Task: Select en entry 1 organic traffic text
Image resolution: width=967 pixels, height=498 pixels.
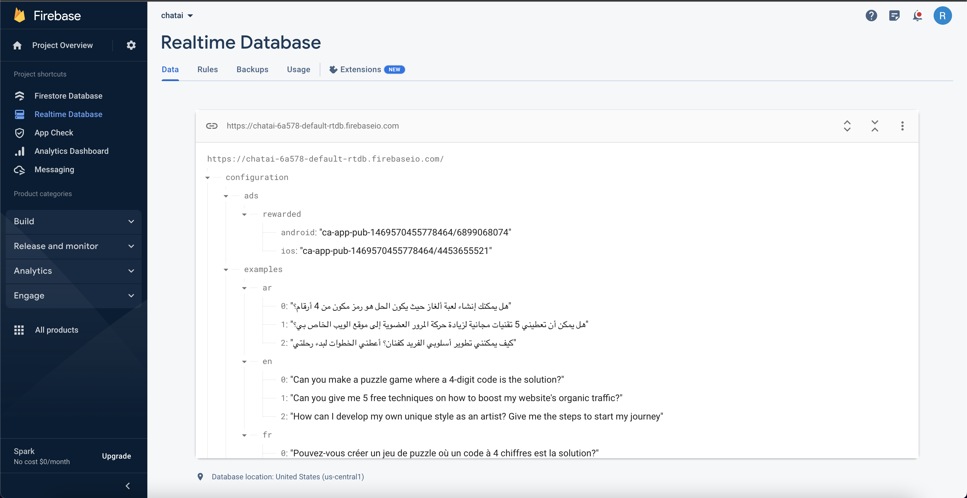Action: coord(456,398)
